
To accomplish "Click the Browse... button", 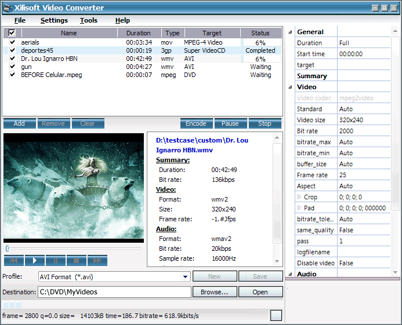I will point(215,292).
